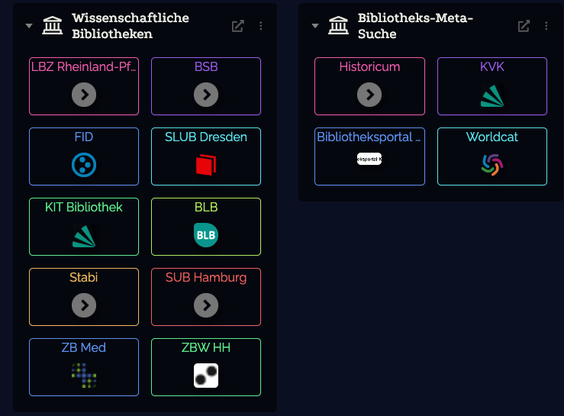Collapse the Wissenschaftliche Bibliotheken section
The width and height of the screenshot is (564, 416).
(29, 26)
